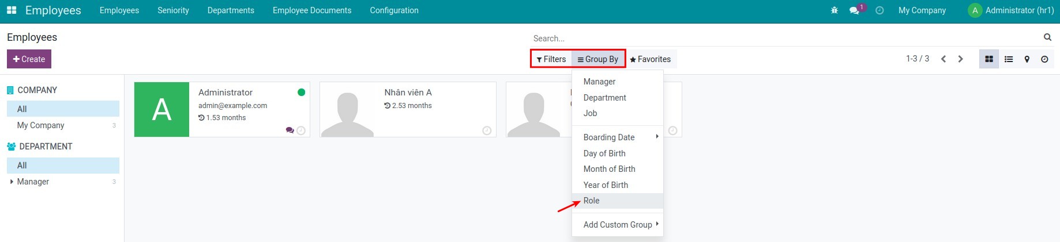
Task: Expand the Manager department tree node
Action: (12, 182)
